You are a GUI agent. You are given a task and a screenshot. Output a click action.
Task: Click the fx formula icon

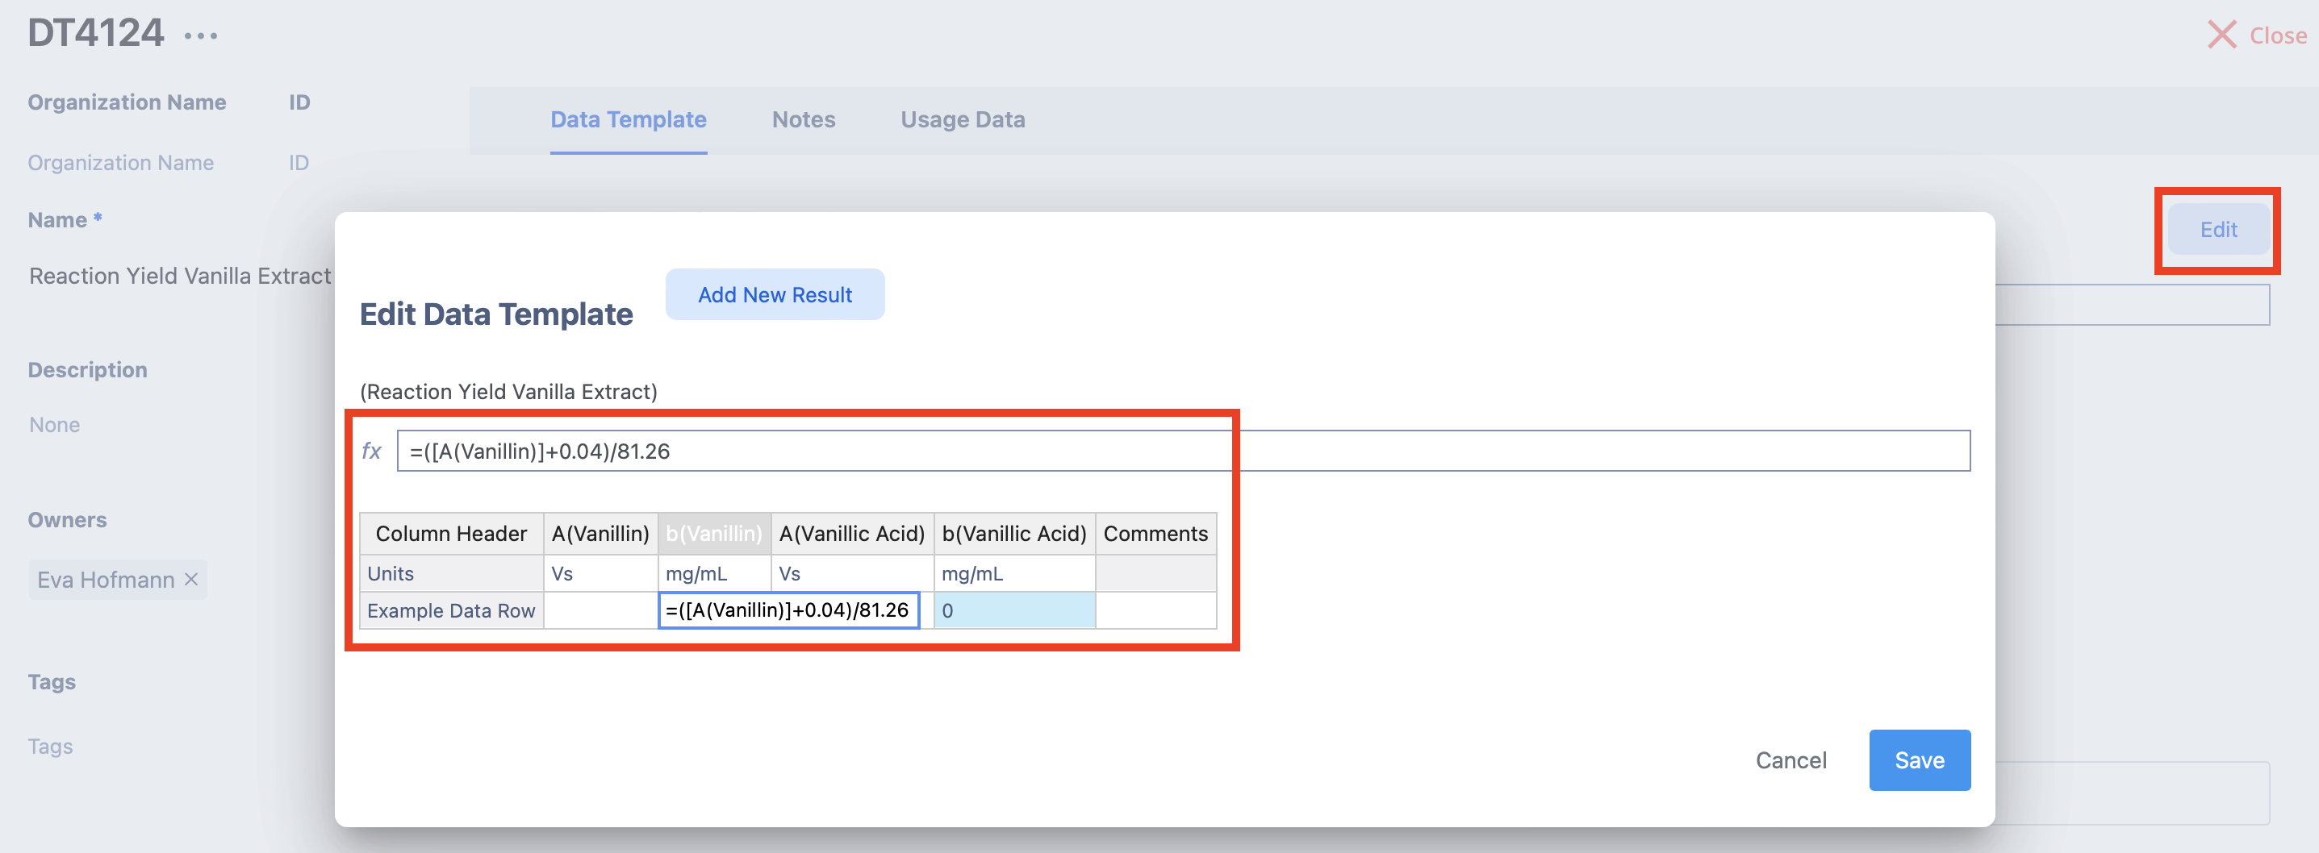click(x=371, y=451)
